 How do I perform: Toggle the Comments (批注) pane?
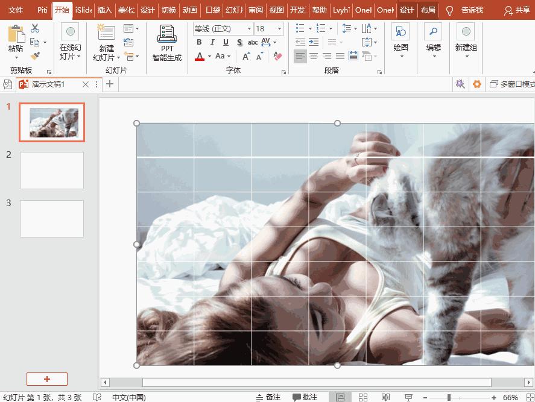click(305, 397)
